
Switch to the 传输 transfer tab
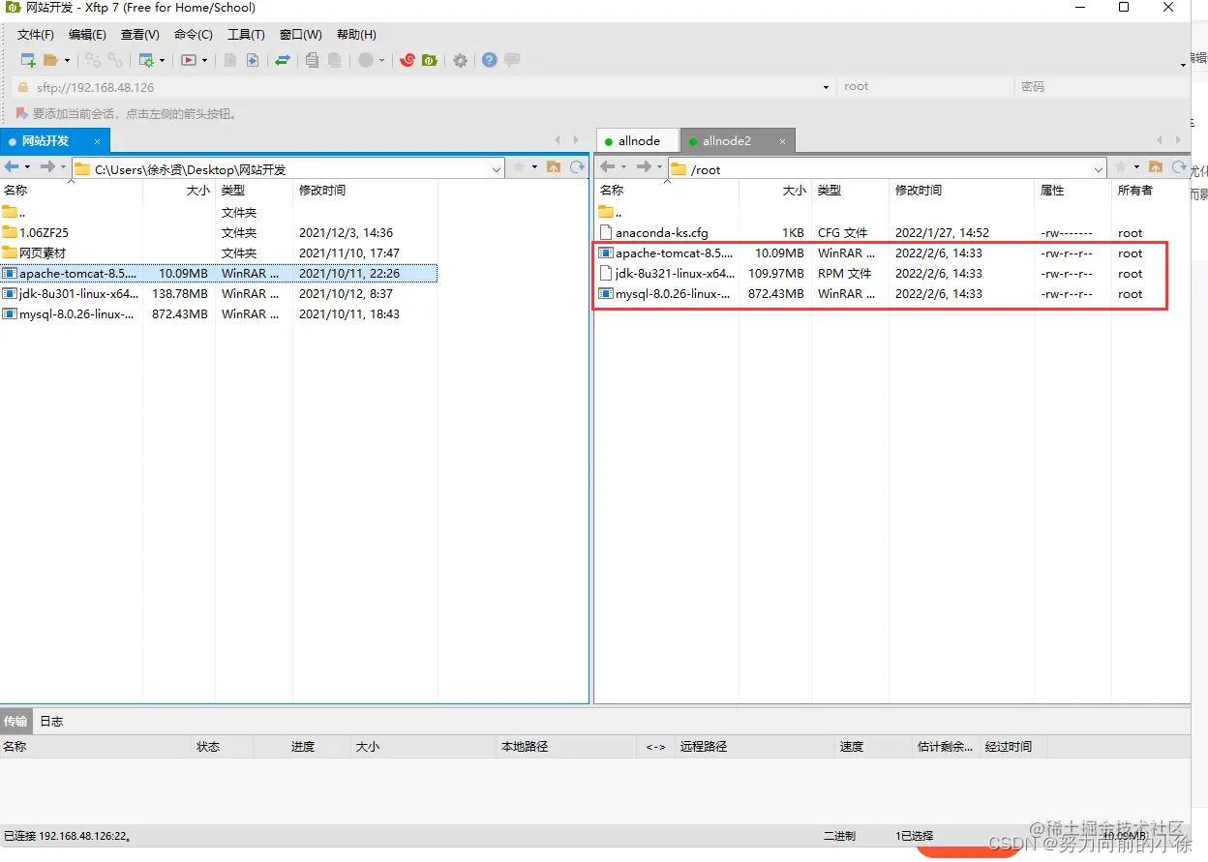[x=15, y=722]
